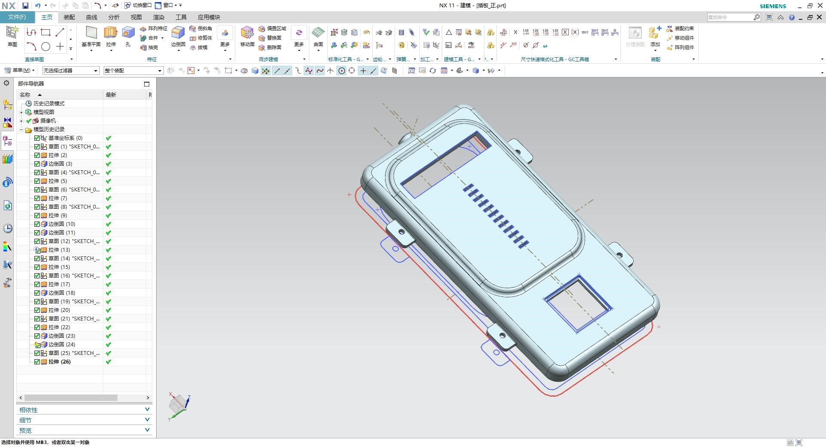
Task: Uncheck 边倒圆 (3) feature checkbox
Action: tap(37, 164)
